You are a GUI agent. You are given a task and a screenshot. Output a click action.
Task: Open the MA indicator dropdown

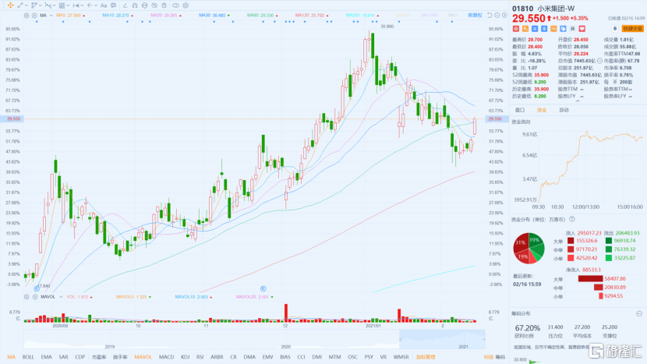pyautogui.click(x=51, y=16)
